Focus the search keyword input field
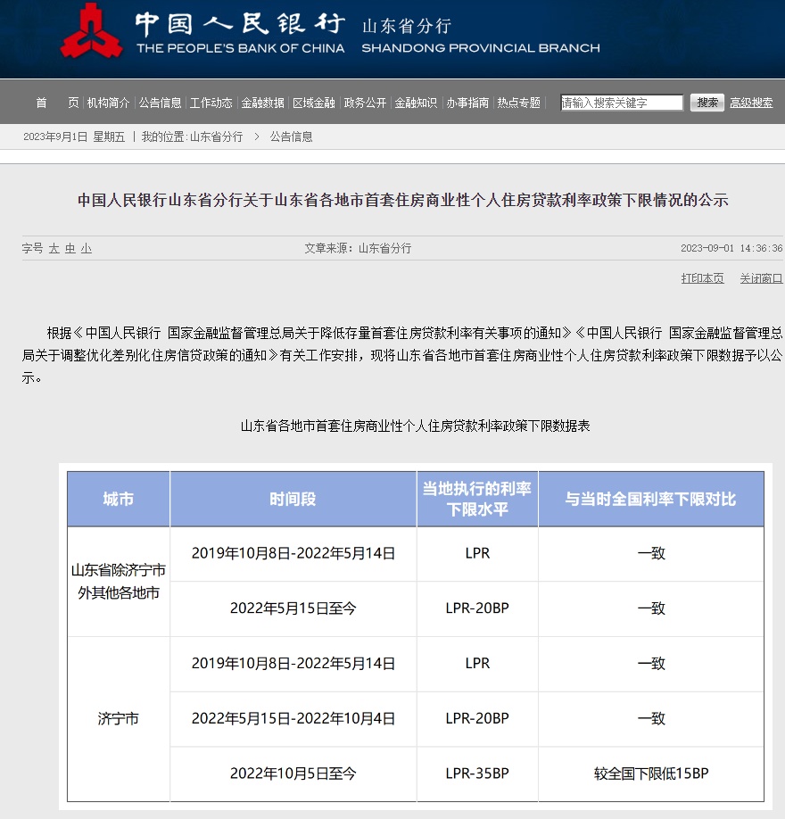 621,103
